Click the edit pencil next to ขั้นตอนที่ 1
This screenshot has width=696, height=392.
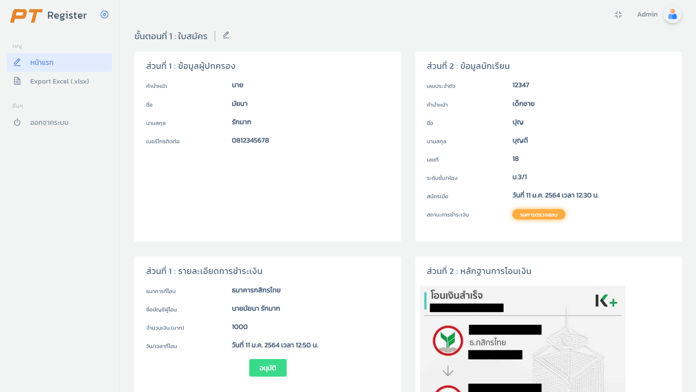point(226,35)
